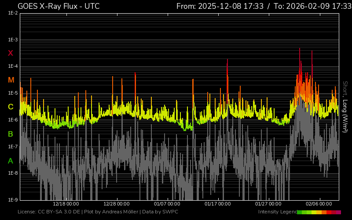Click the 12/28 00:00 x-axis label
The height and width of the screenshot is (220, 352).
click(117, 204)
